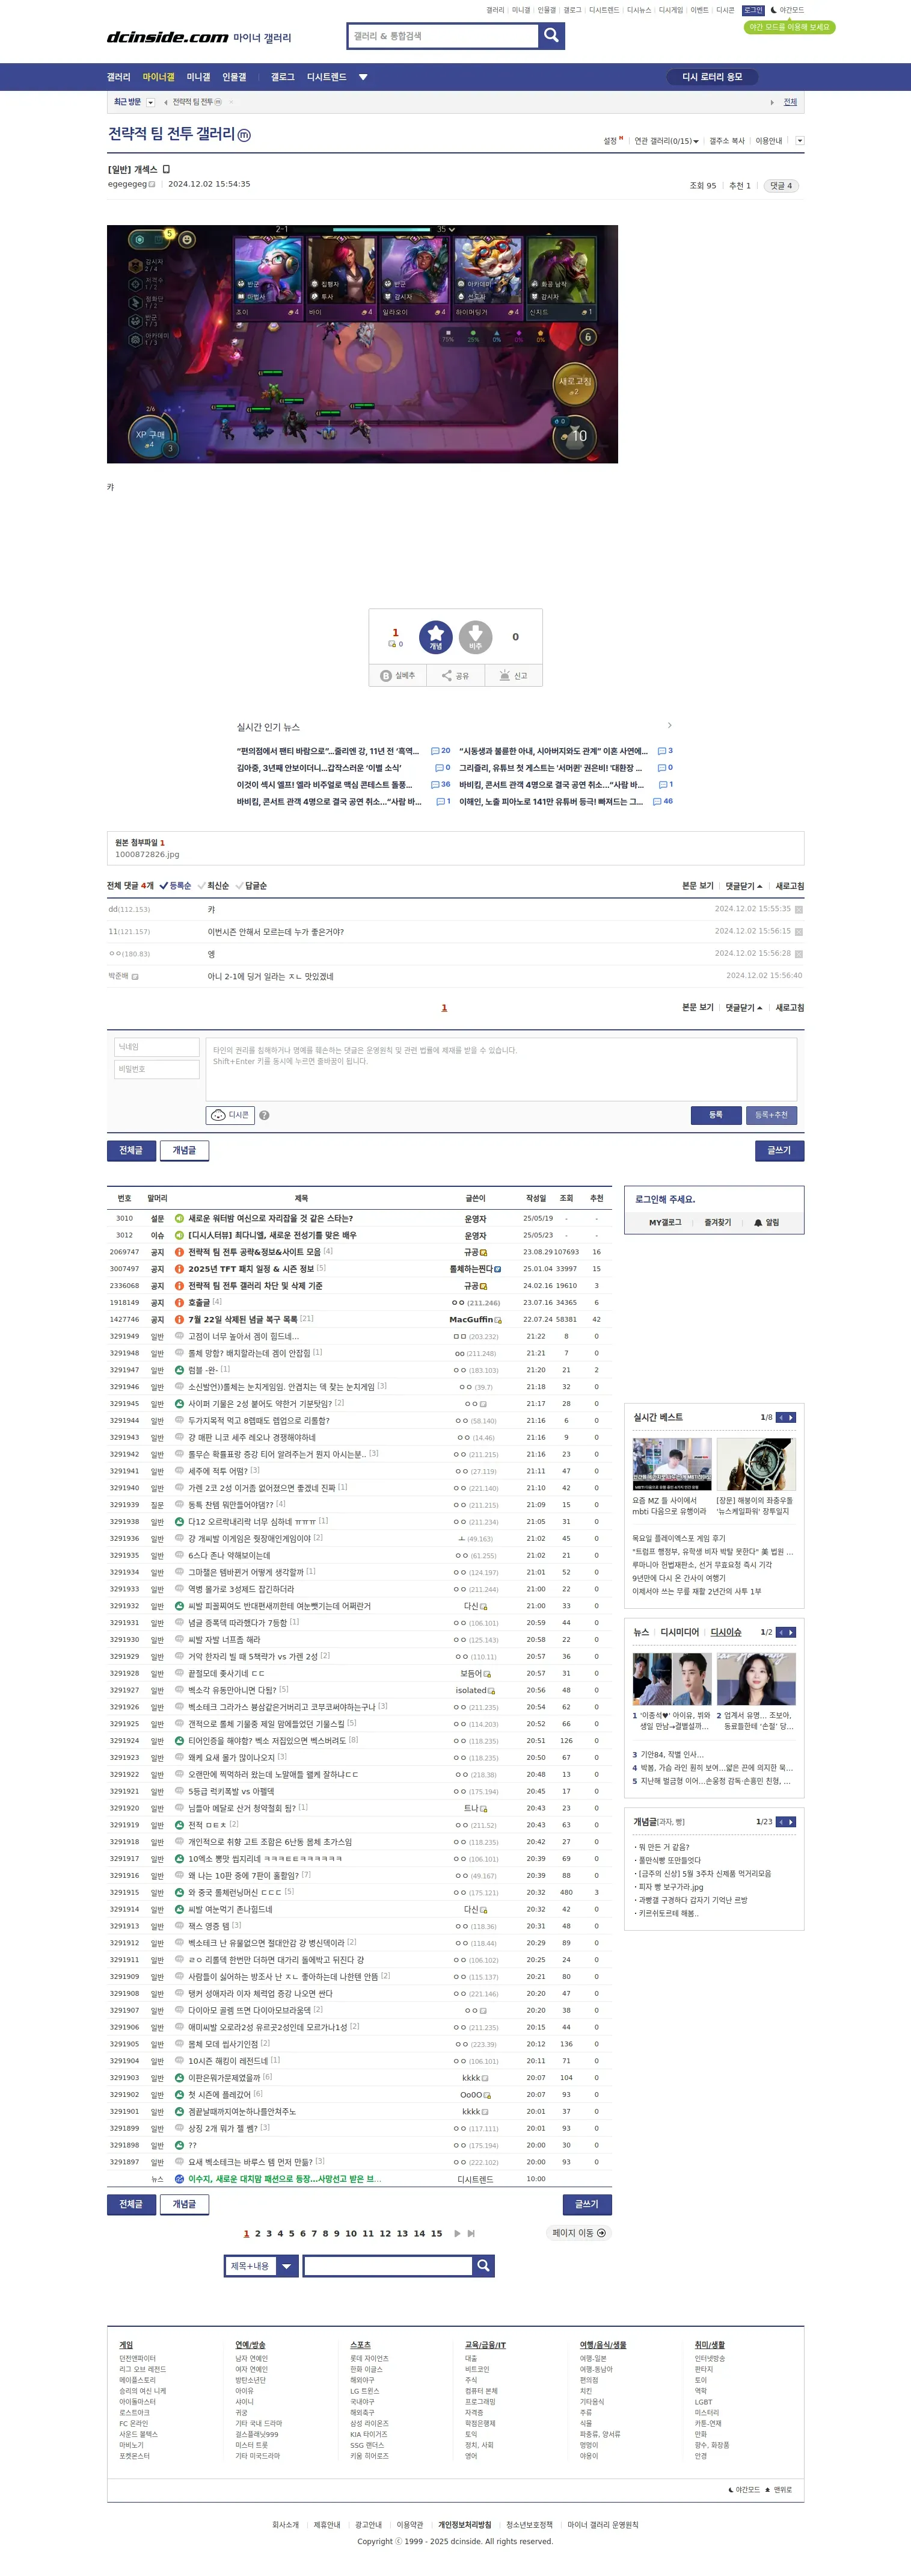911x2576 pixels.
Task: Click the mobile icon next to post title 개섹스
Action: (167, 170)
